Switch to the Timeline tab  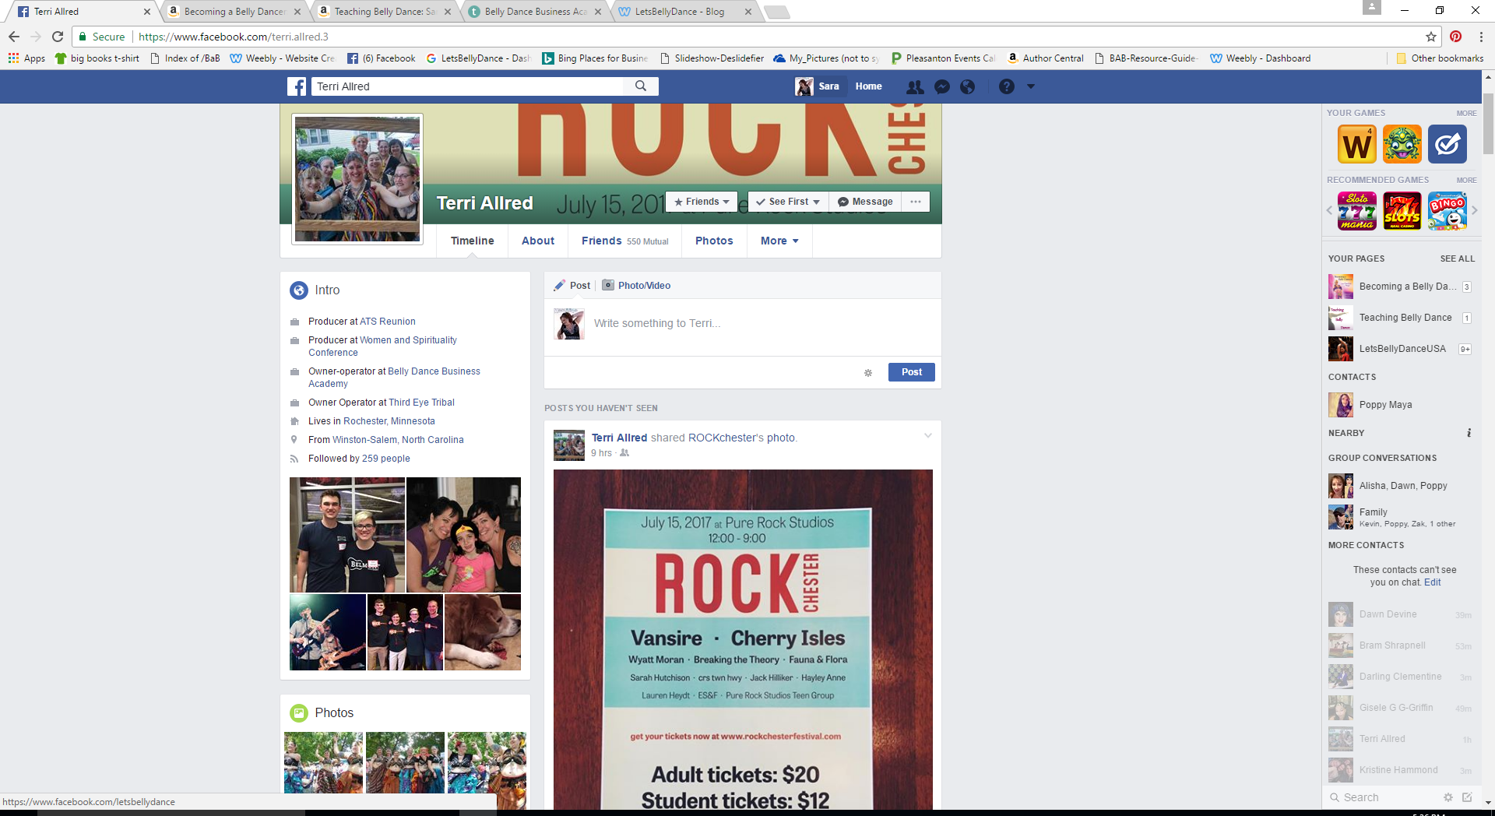pyautogui.click(x=472, y=241)
